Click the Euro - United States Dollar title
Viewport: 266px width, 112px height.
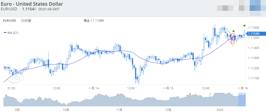(32, 4)
